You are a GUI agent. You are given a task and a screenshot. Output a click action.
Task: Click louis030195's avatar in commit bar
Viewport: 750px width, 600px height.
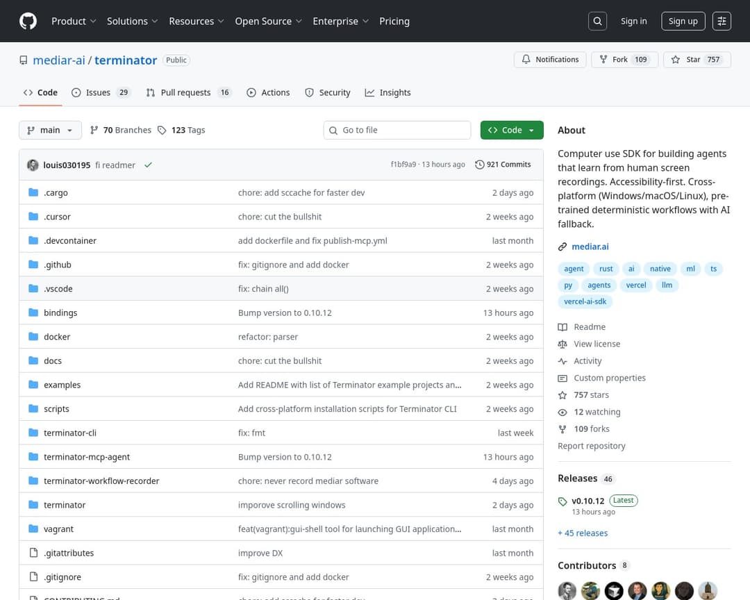[x=33, y=165]
